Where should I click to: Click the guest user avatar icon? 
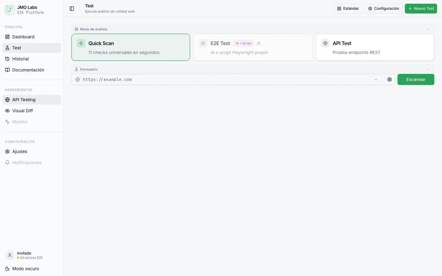[x=10, y=255]
